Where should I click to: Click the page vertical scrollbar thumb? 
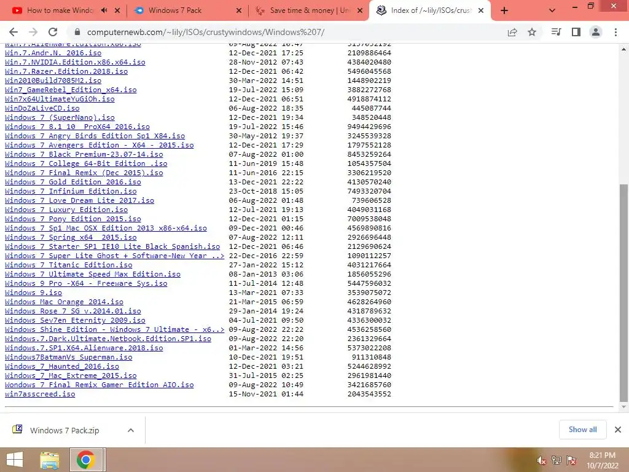coord(623,293)
